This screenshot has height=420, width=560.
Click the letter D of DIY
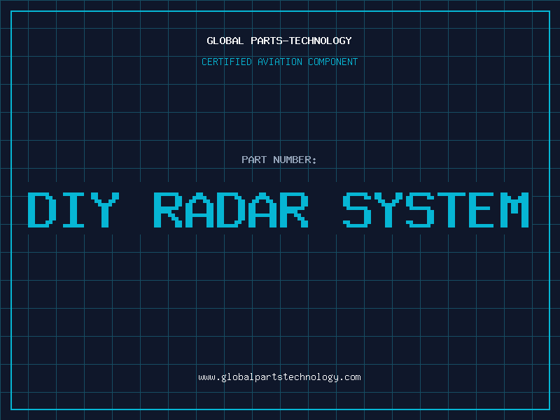pos(42,210)
